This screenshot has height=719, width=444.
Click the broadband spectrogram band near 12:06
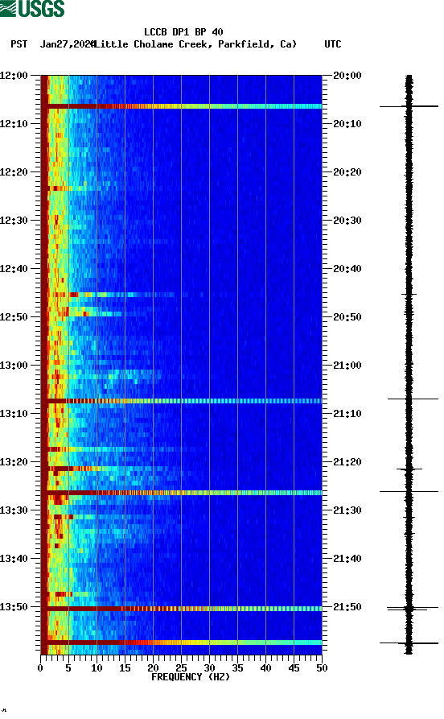(182, 106)
